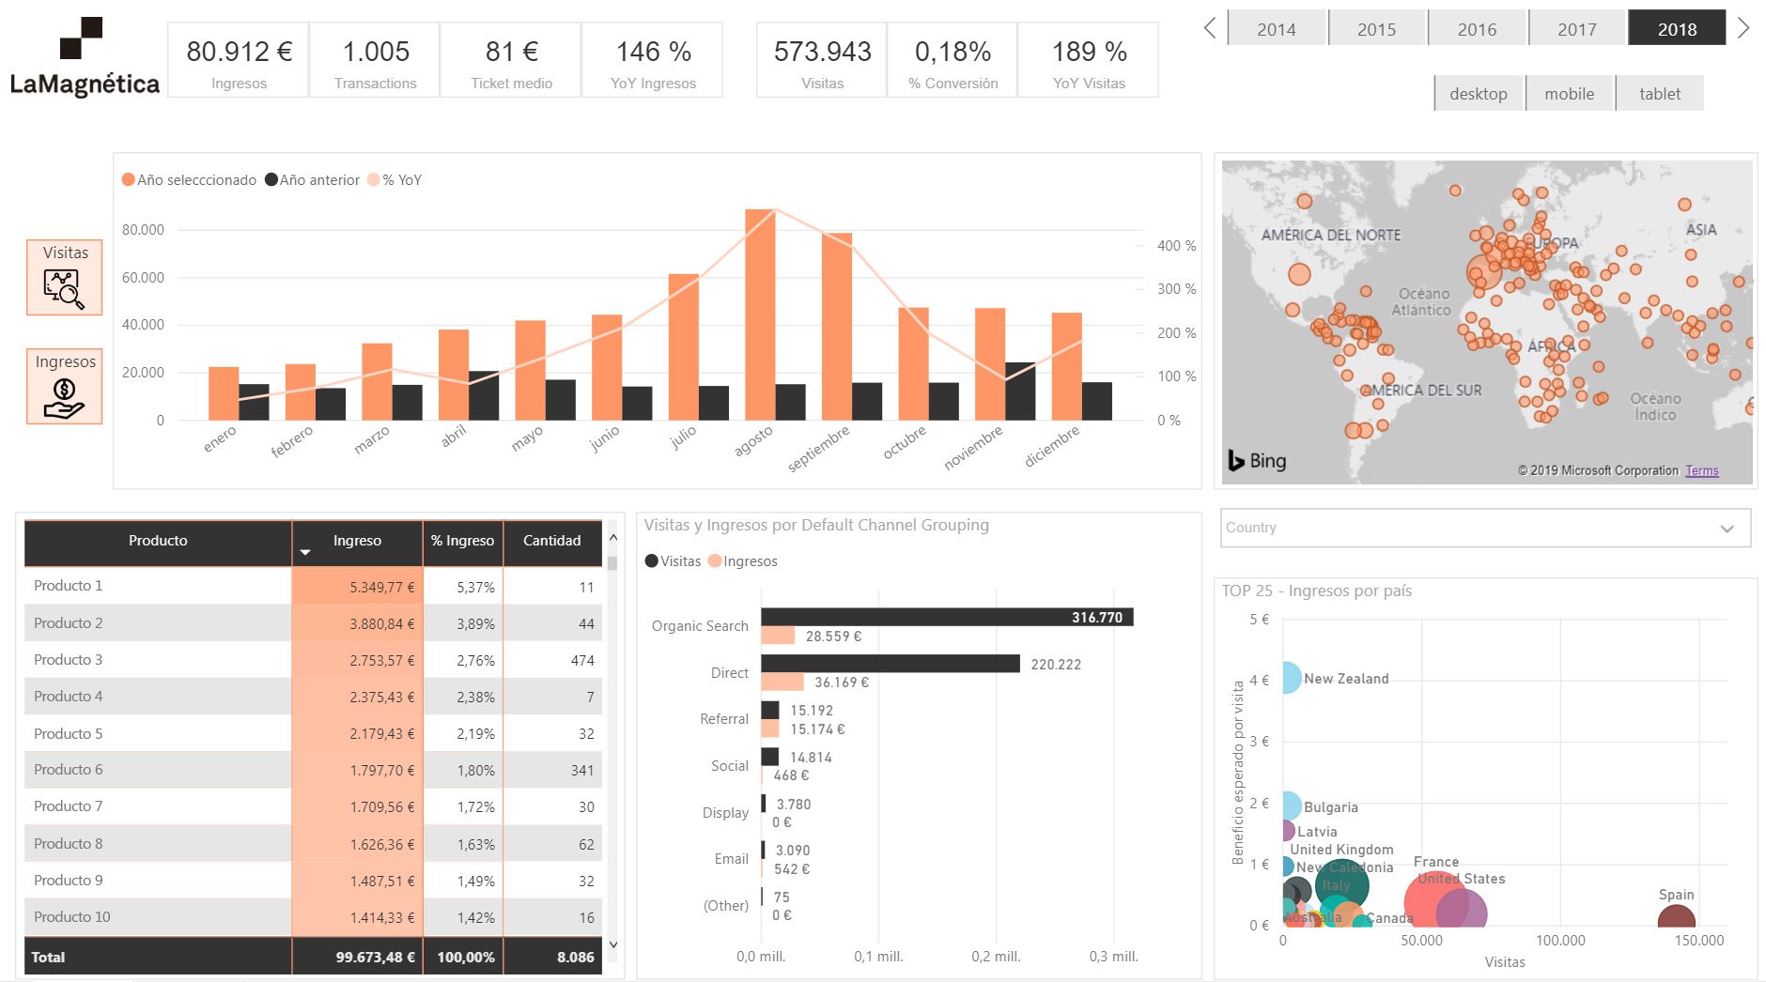The image size is (1766, 982).
Task: Sort by % Ingreso column header
Action: click(462, 541)
